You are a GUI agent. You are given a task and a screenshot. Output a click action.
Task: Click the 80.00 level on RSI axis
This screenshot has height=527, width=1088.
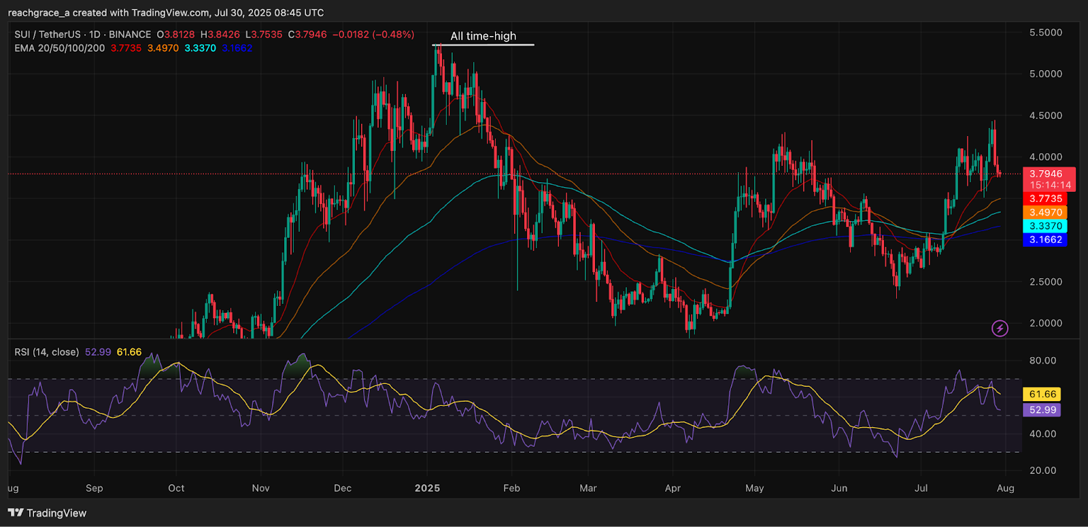point(1042,360)
